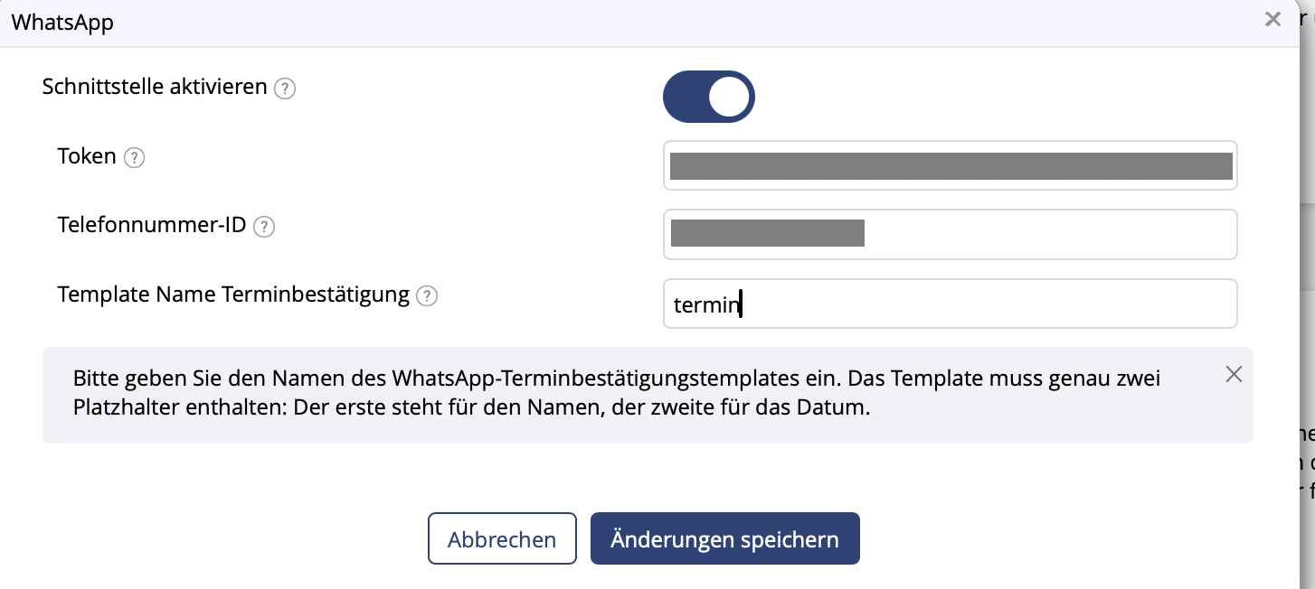This screenshot has width=1315, height=589.
Task: Click the gray redacted value inside Token field
Action: click(951, 167)
